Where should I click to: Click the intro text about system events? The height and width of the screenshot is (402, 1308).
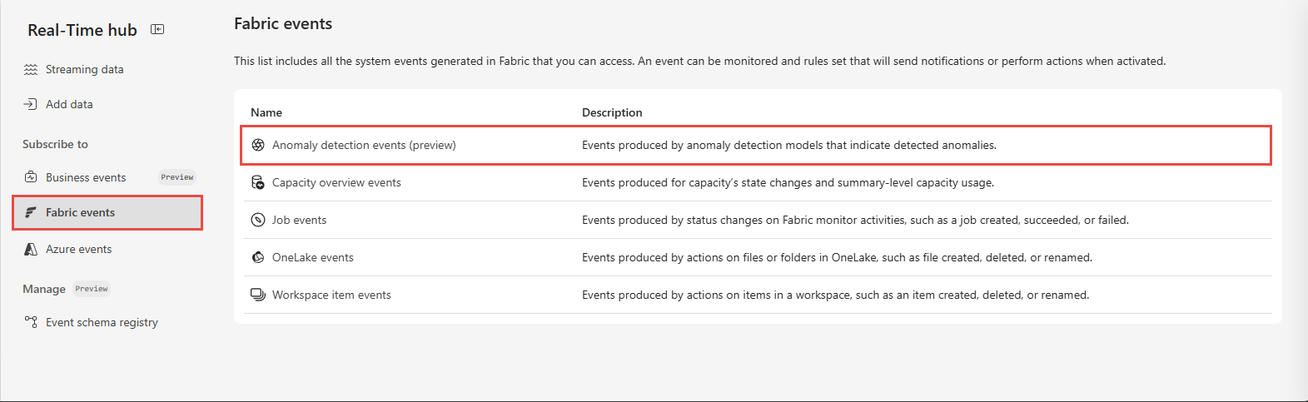tap(699, 61)
